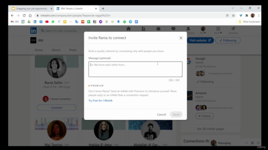Click the address bar URL
Image resolution: width=268 pixels, height=150 pixels.
(x=75, y=15)
